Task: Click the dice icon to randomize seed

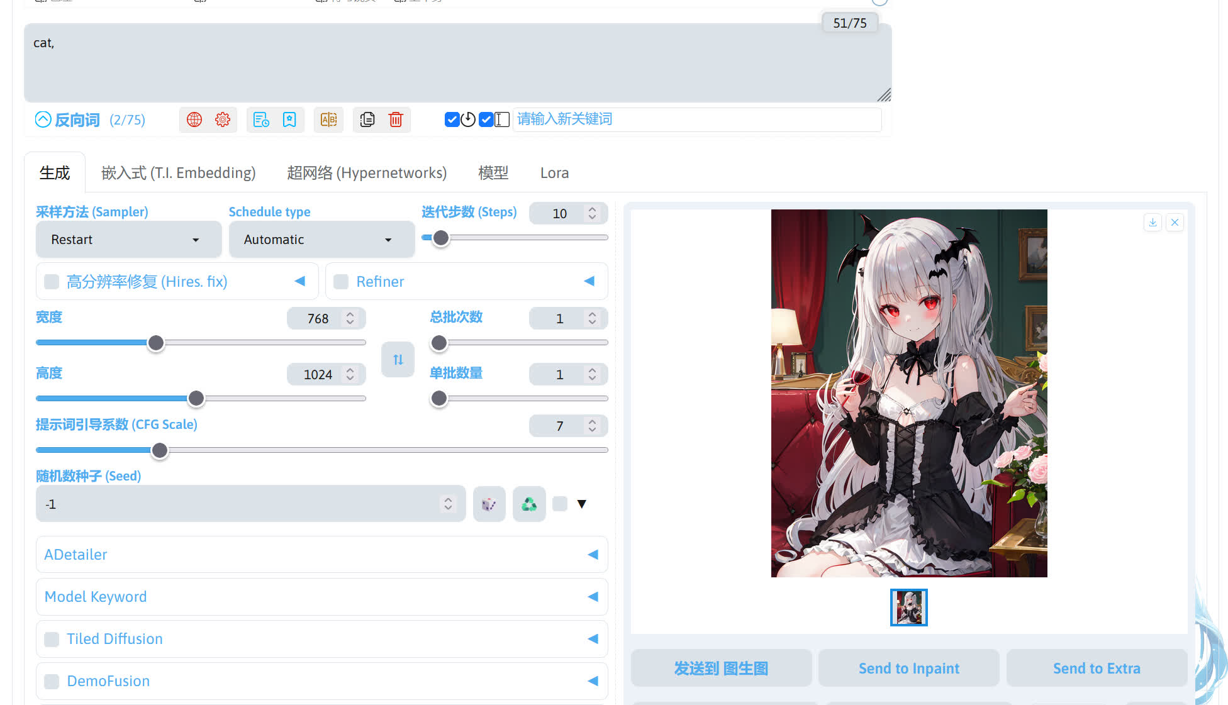Action: [x=489, y=504]
